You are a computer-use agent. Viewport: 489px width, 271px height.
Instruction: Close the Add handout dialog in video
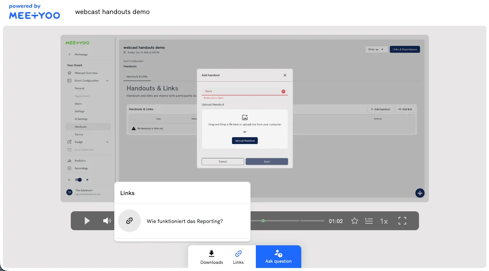pyautogui.click(x=285, y=75)
